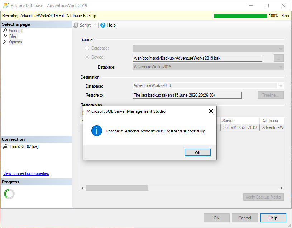Click the green restore progress bar
Viewport: 292px width, 228px height.
tap(240, 16)
